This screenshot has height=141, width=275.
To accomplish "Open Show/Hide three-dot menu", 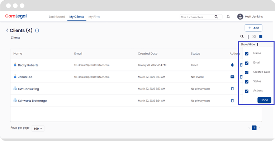I will 258,45.
